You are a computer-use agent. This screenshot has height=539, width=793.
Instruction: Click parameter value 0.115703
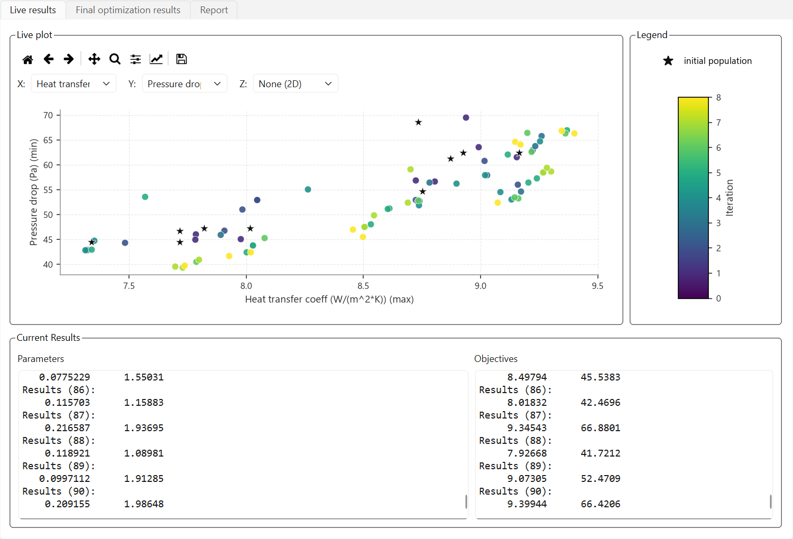click(67, 403)
